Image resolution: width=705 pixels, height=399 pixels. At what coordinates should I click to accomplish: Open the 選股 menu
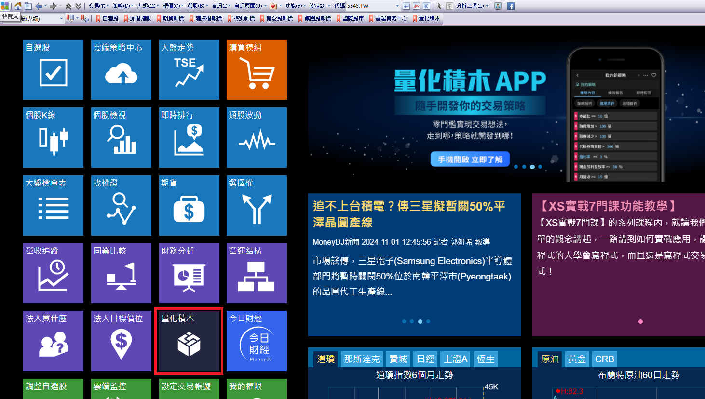tap(197, 6)
